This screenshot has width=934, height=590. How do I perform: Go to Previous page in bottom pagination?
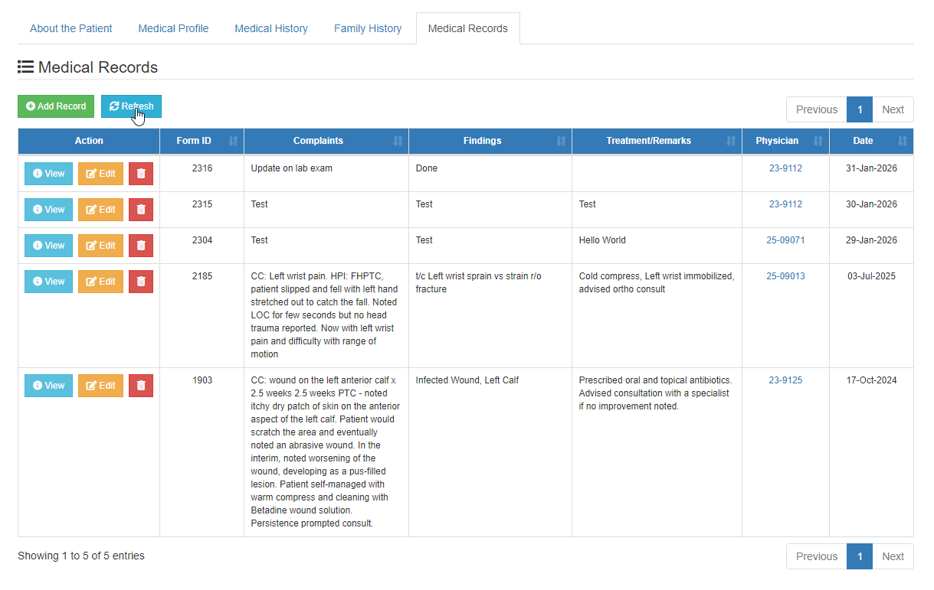tap(817, 556)
